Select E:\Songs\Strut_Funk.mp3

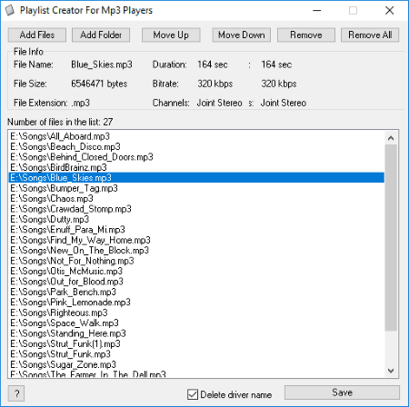pyautogui.click(x=196, y=354)
